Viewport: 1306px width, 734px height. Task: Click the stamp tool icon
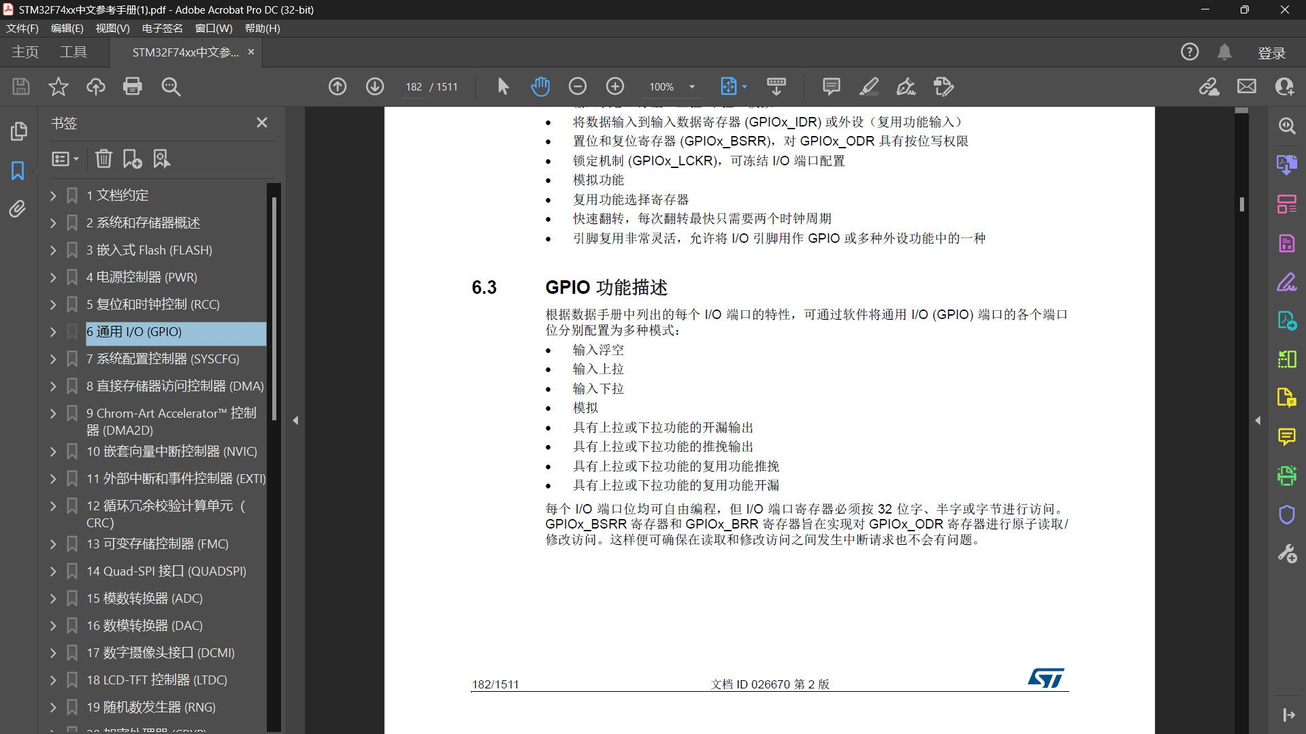pos(944,86)
